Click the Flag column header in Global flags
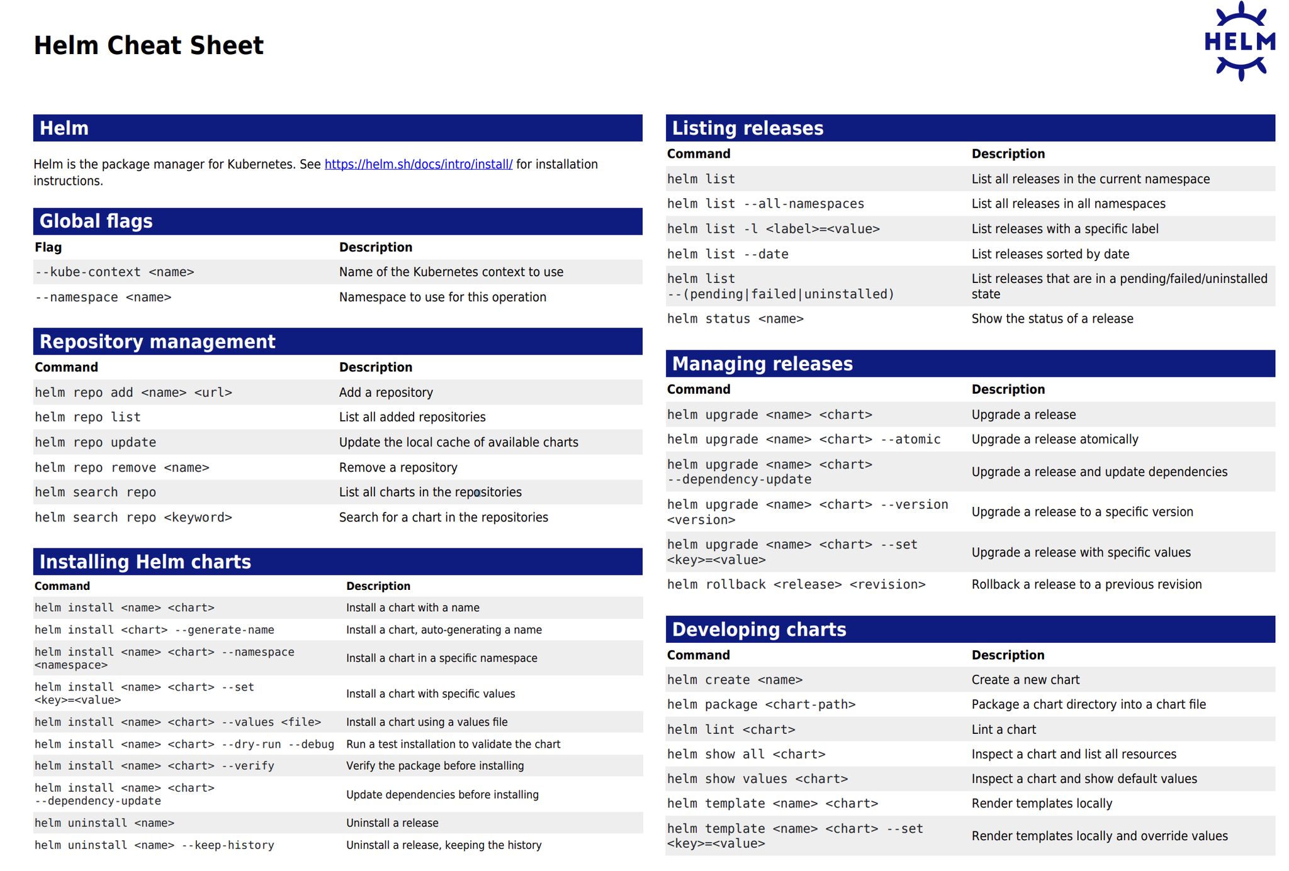The image size is (1289, 871). click(x=48, y=247)
